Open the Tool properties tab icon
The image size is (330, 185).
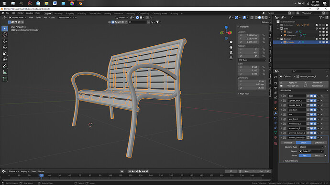(x=275, y=77)
